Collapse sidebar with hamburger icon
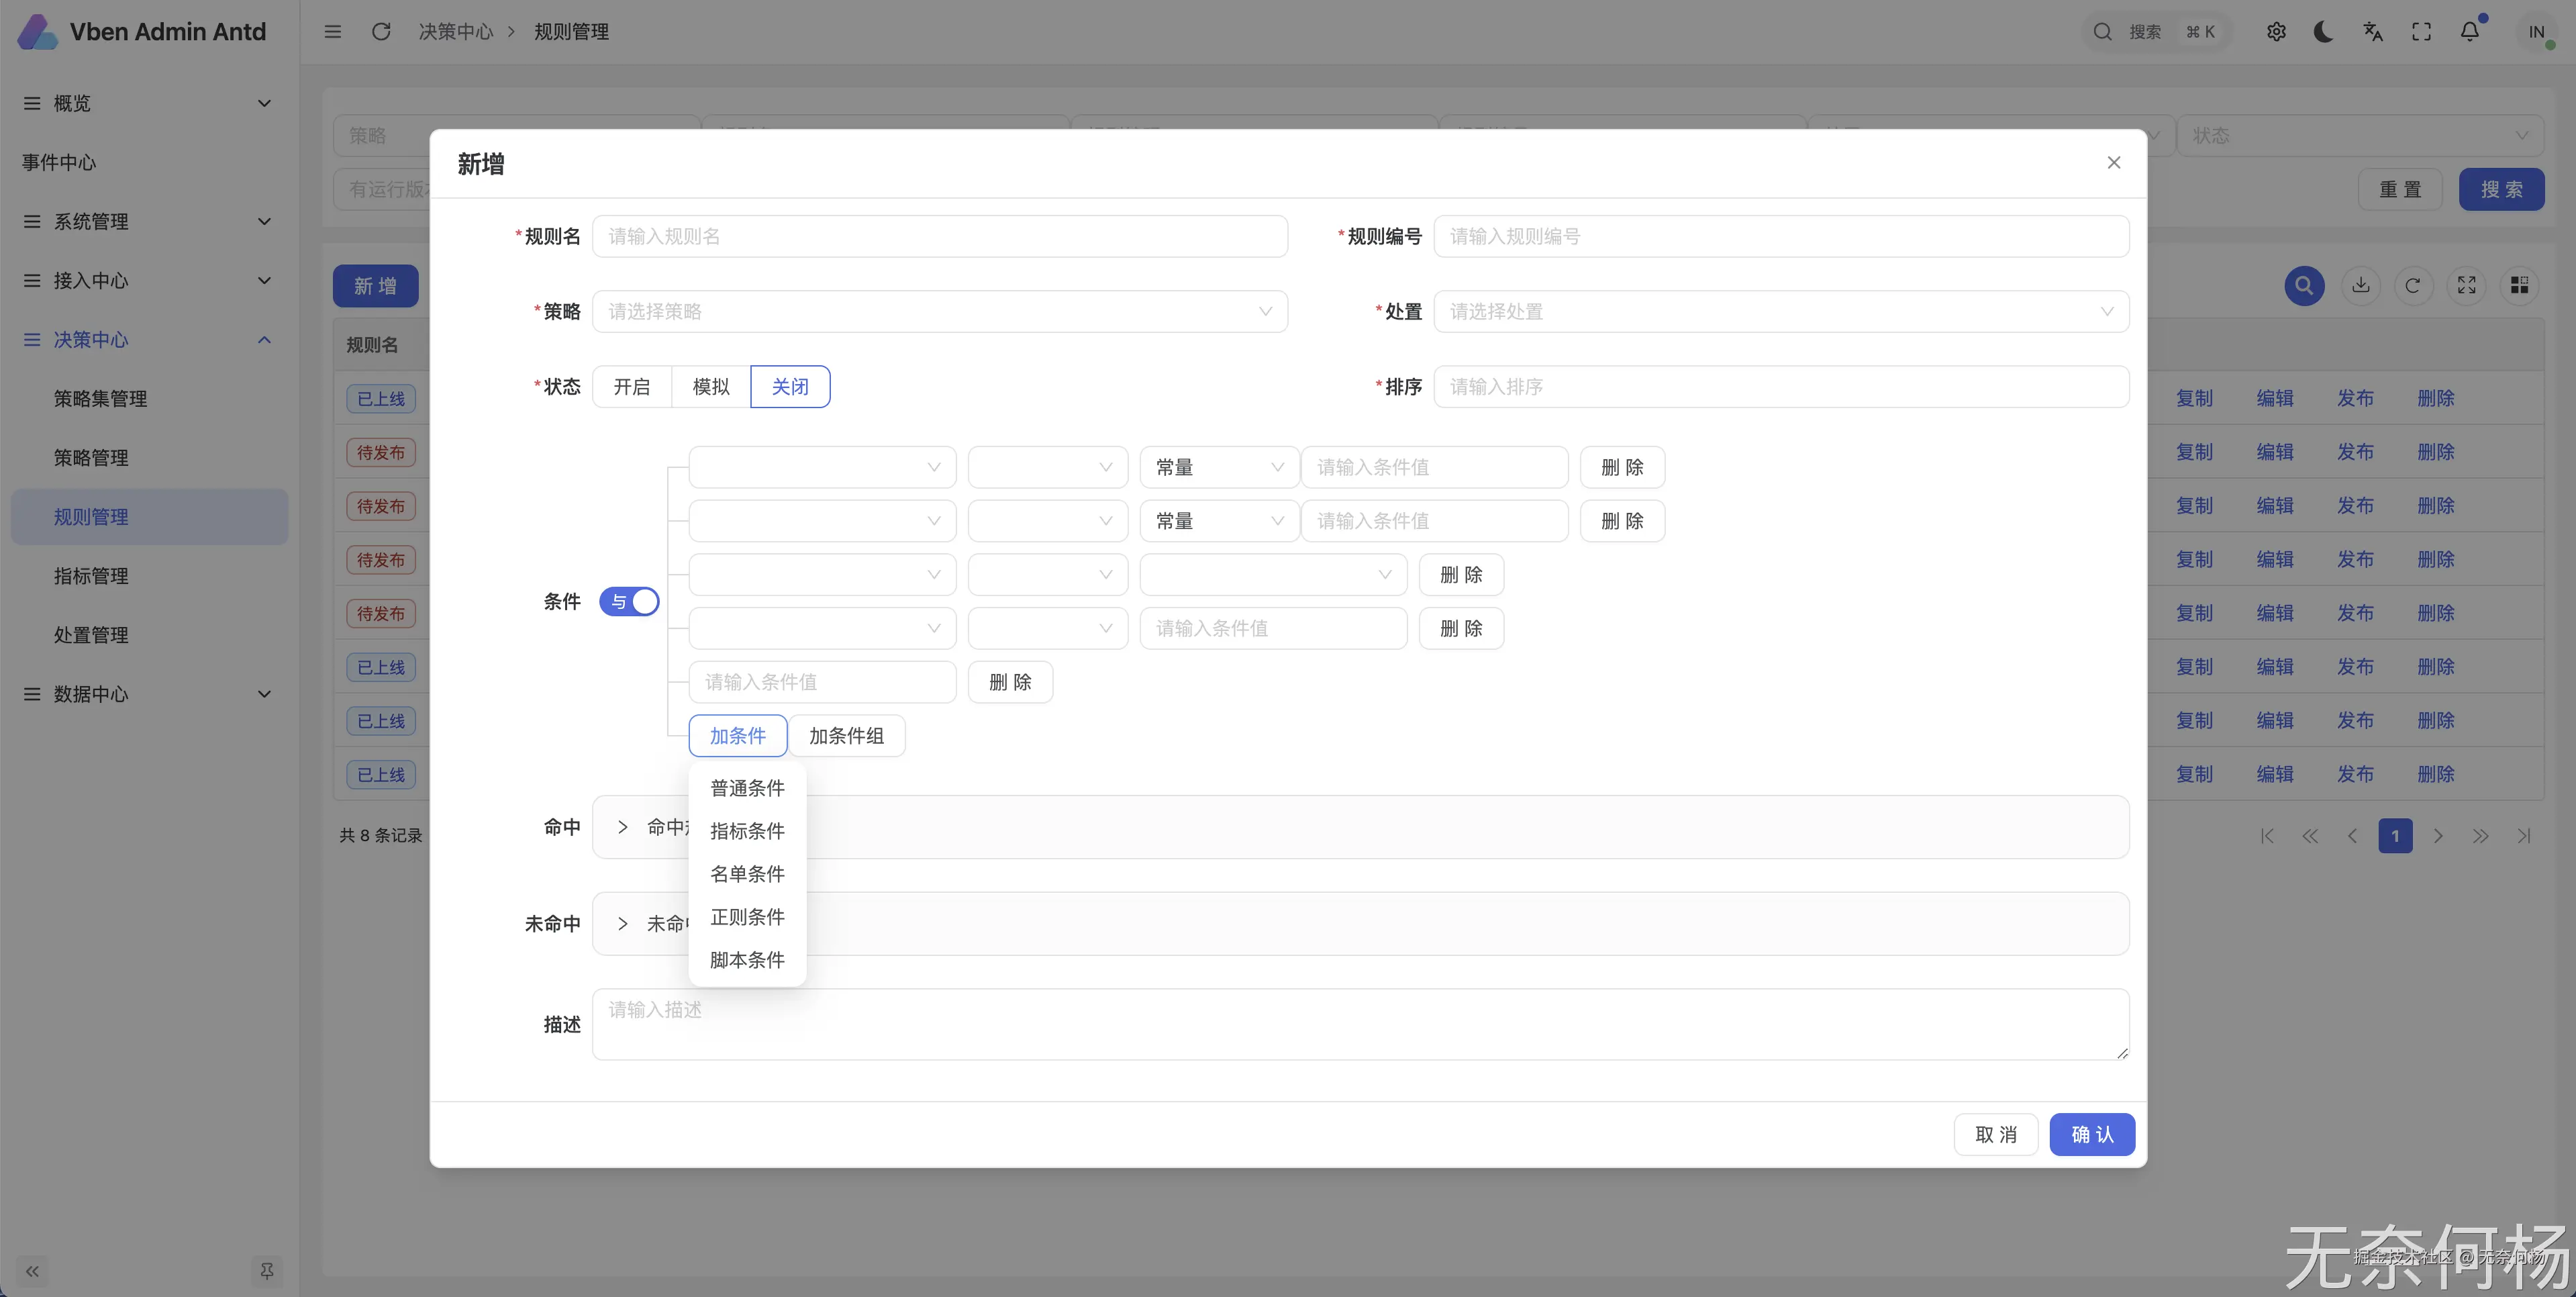The width and height of the screenshot is (2576, 1297). (x=333, y=32)
